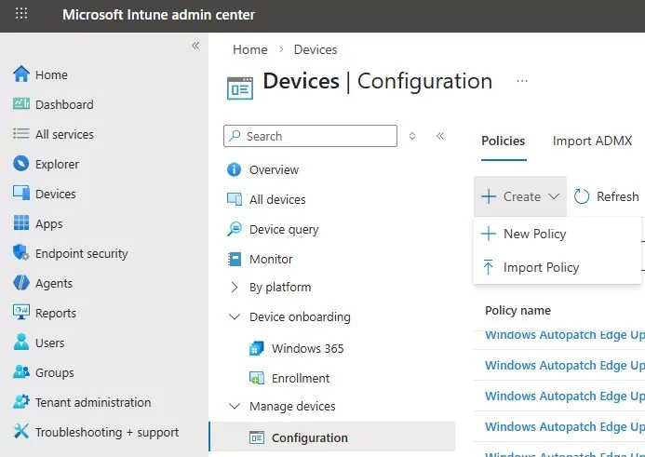Image resolution: width=645 pixels, height=457 pixels.
Task: Click the blade menu Search input field
Action: pos(310,136)
